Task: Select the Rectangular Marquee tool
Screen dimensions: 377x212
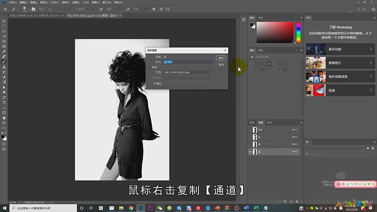Action: tap(4, 26)
